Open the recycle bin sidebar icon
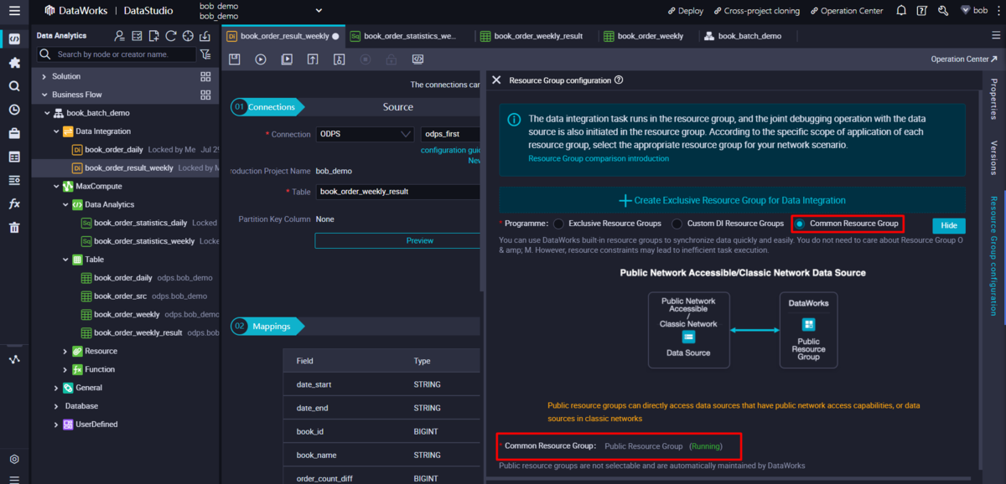This screenshot has width=1006, height=484. [x=14, y=227]
